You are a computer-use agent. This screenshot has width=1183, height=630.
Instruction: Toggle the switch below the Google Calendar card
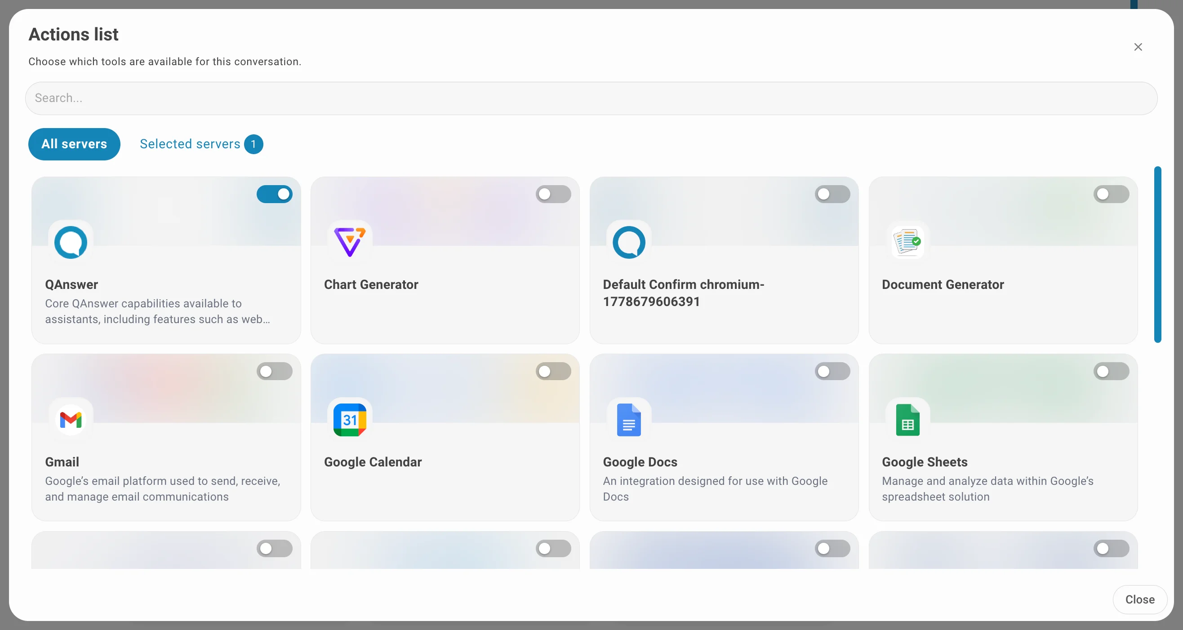553,548
